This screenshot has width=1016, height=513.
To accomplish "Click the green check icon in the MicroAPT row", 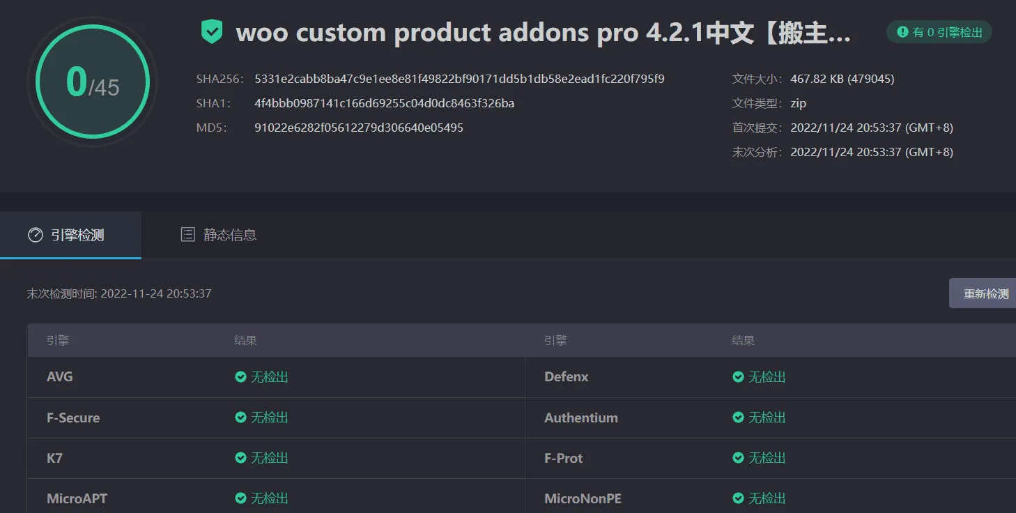I will tap(240, 498).
